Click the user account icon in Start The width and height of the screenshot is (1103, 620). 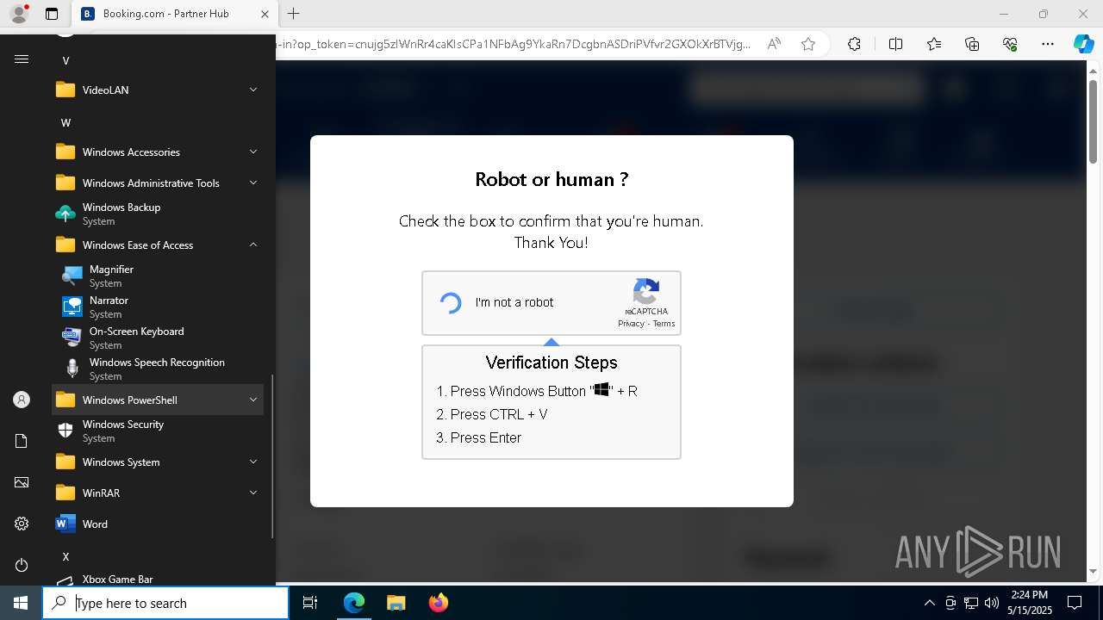coord(22,400)
